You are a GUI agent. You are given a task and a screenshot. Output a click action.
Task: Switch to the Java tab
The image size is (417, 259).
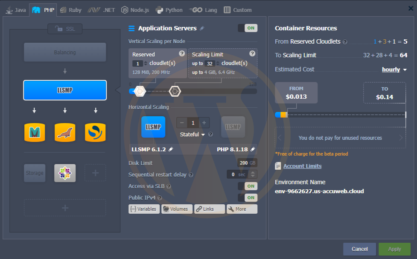click(x=16, y=10)
